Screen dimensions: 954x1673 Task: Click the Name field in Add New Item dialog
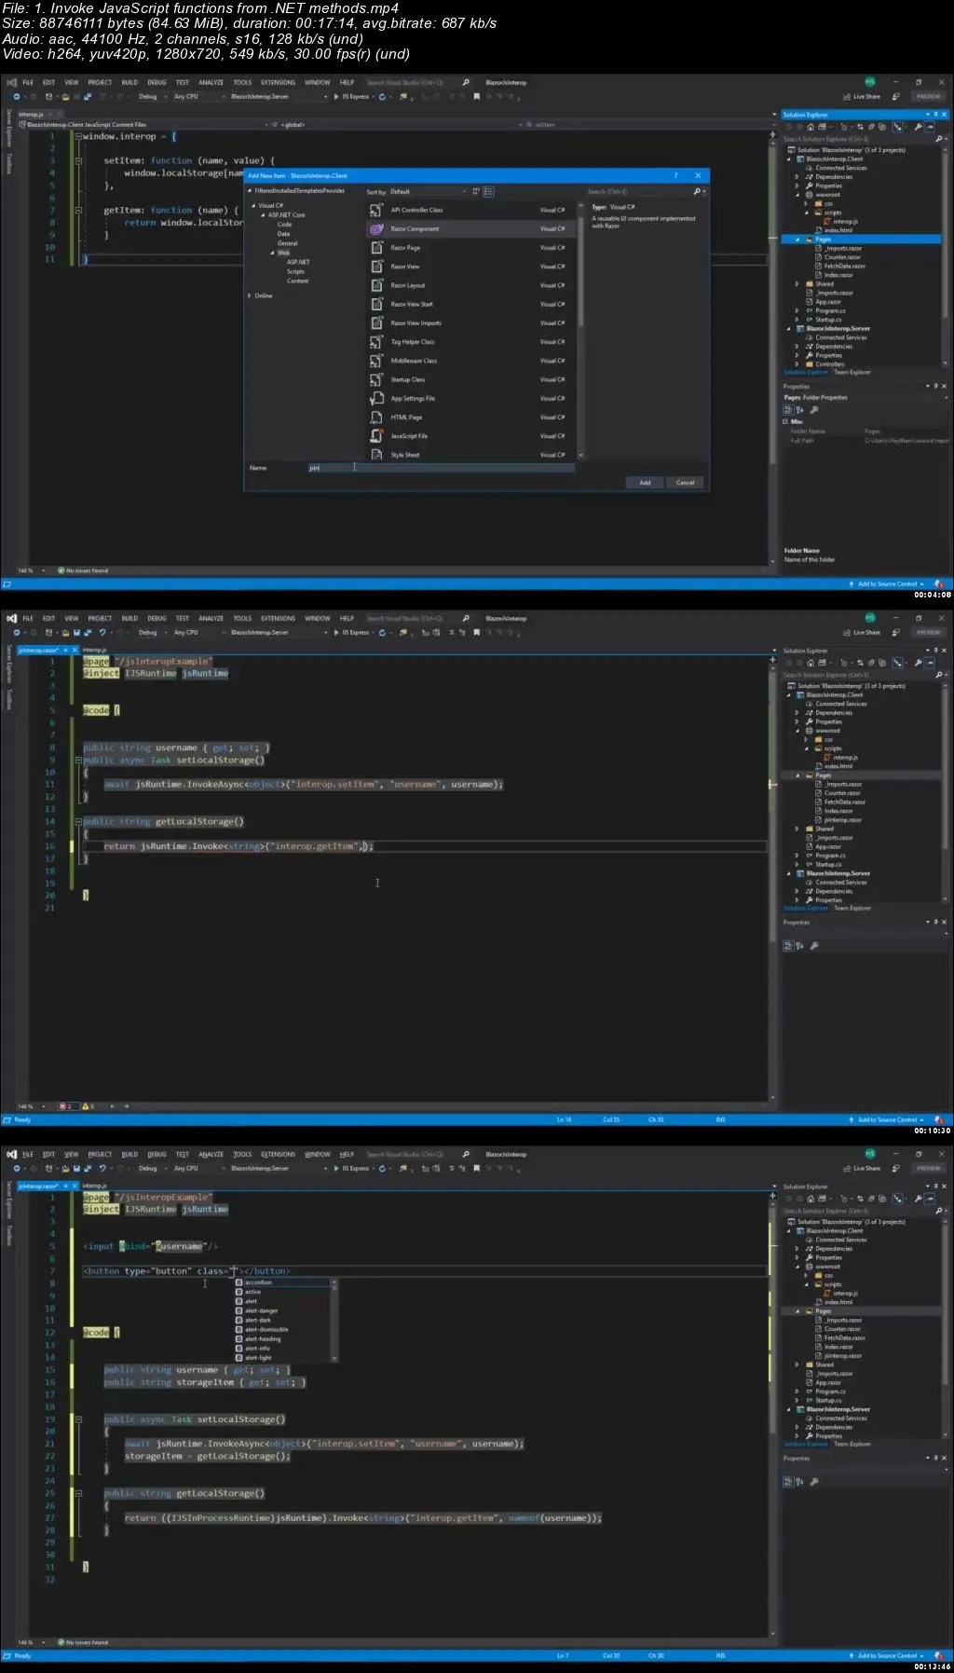441,468
